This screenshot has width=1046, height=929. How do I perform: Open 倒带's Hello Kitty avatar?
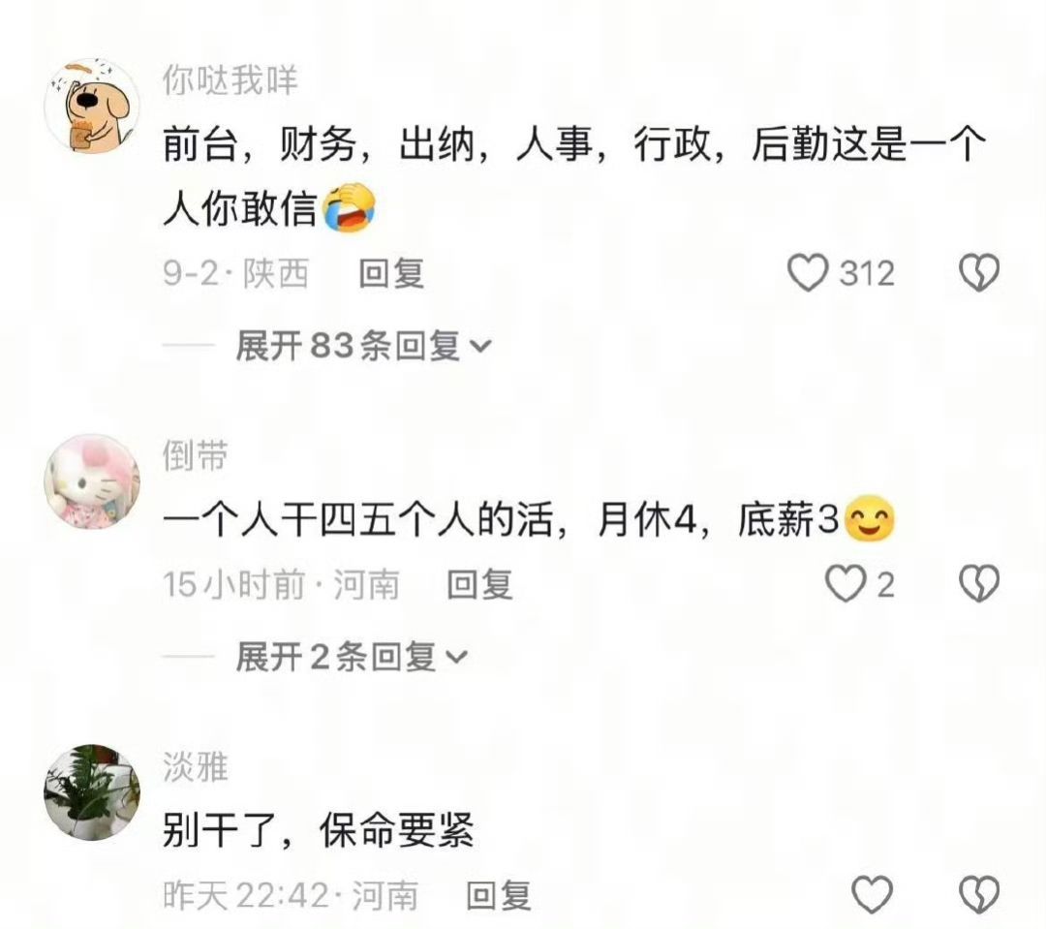tap(92, 481)
